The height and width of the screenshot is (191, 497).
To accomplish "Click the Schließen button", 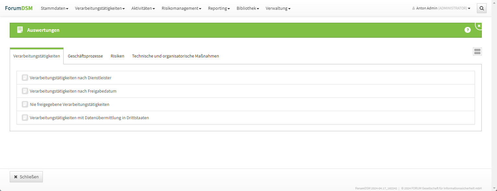I will click(26, 177).
